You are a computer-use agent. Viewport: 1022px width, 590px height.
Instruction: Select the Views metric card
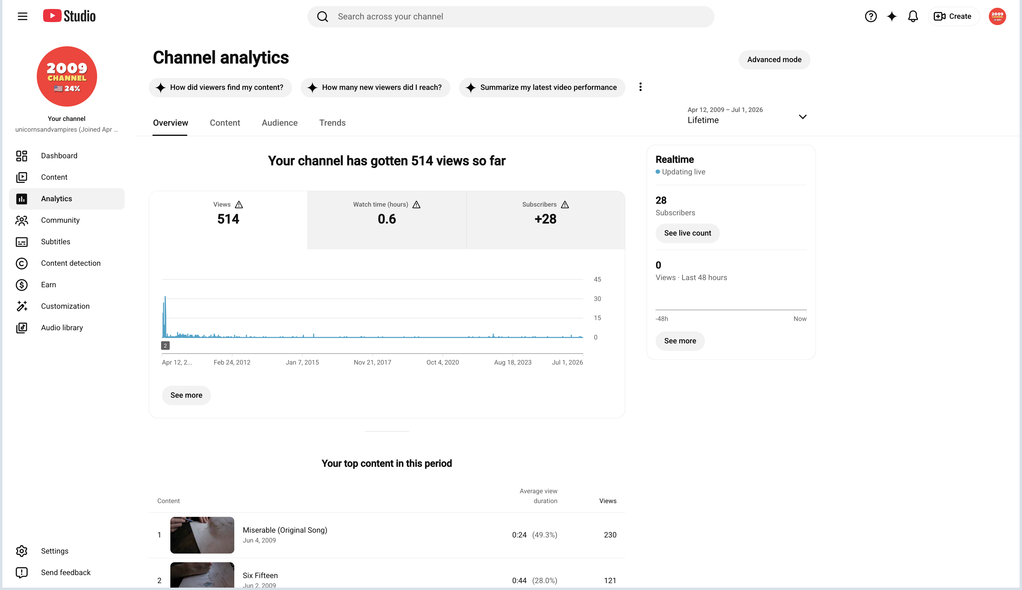[228, 220]
